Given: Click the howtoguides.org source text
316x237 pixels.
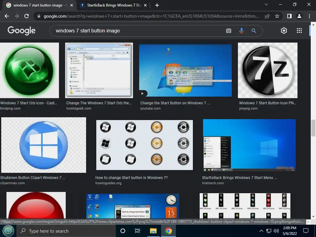Looking at the screenshot, I should coord(108,183).
